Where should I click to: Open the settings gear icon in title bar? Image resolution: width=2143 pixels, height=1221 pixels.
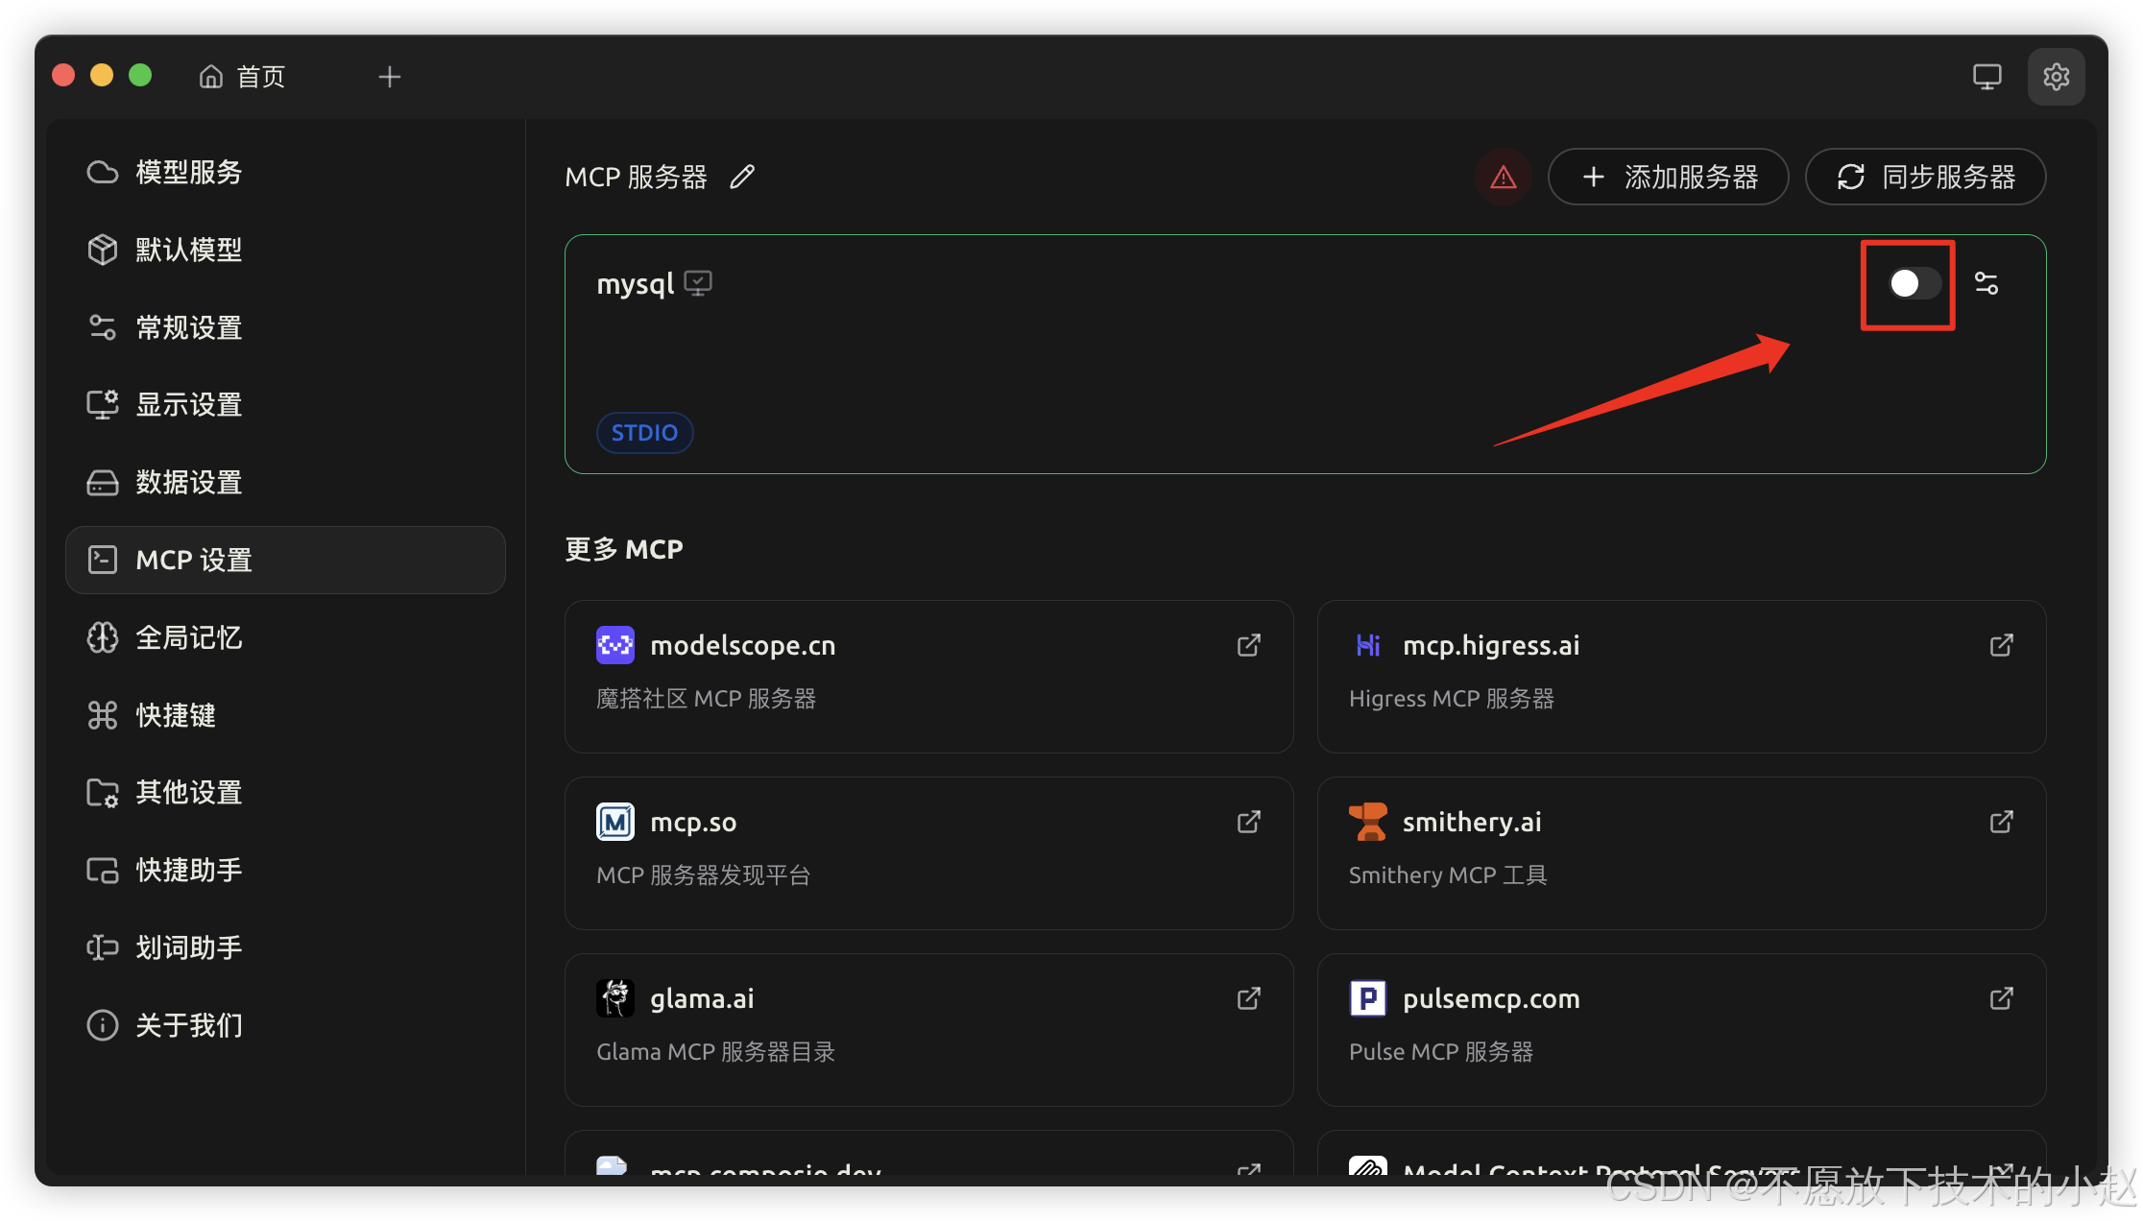coord(2056,77)
